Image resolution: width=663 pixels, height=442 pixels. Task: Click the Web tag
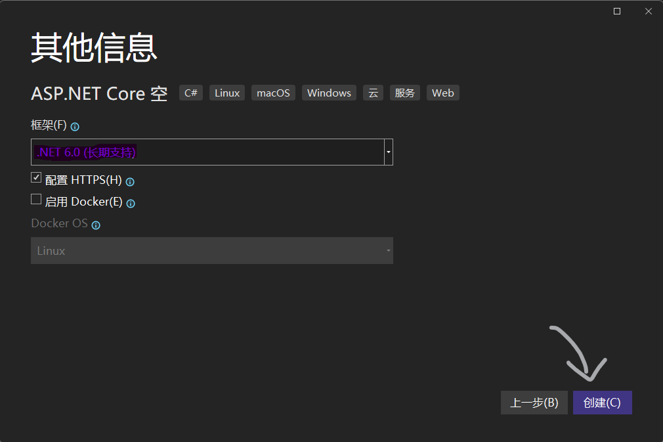(x=442, y=93)
